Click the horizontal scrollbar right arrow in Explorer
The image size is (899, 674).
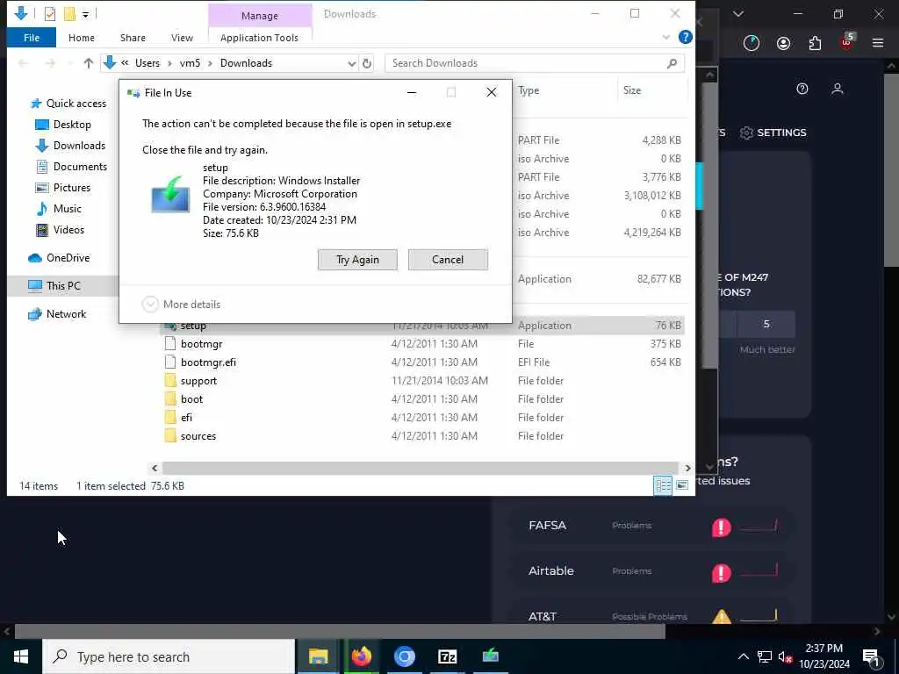tap(687, 469)
